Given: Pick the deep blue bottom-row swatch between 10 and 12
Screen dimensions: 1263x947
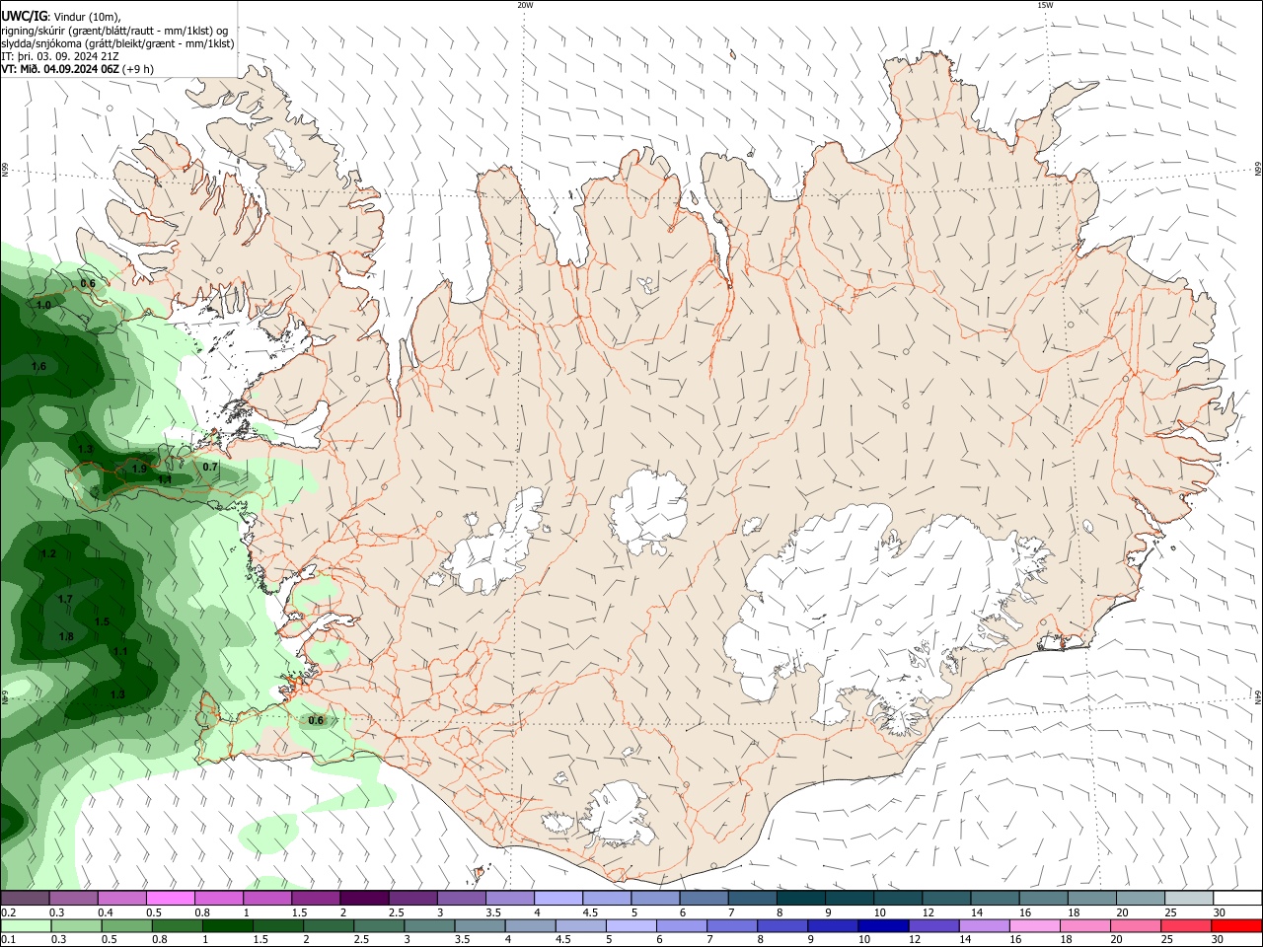Looking at the screenshot, I should (x=882, y=925).
